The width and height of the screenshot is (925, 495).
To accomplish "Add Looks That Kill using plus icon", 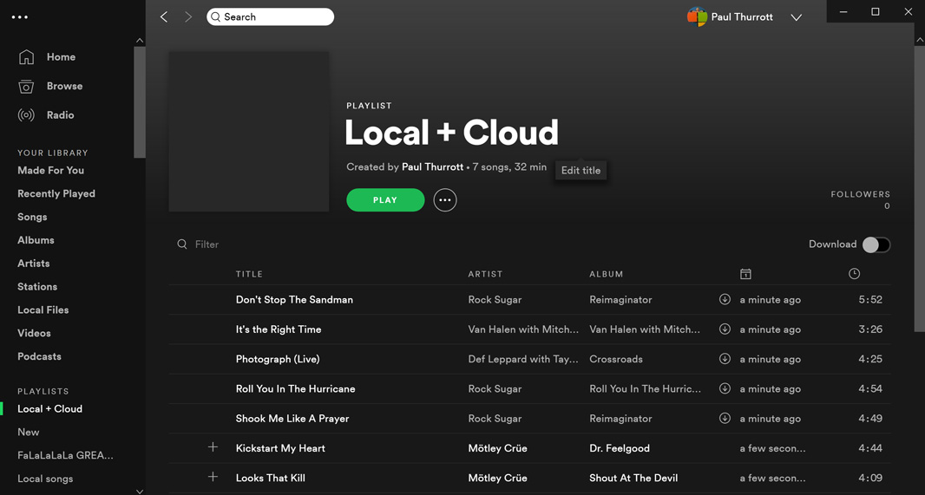I will [x=213, y=477].
